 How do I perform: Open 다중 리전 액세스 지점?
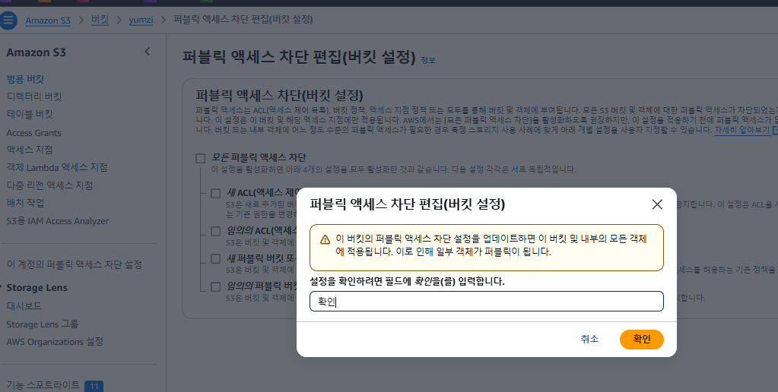[49, 185]
